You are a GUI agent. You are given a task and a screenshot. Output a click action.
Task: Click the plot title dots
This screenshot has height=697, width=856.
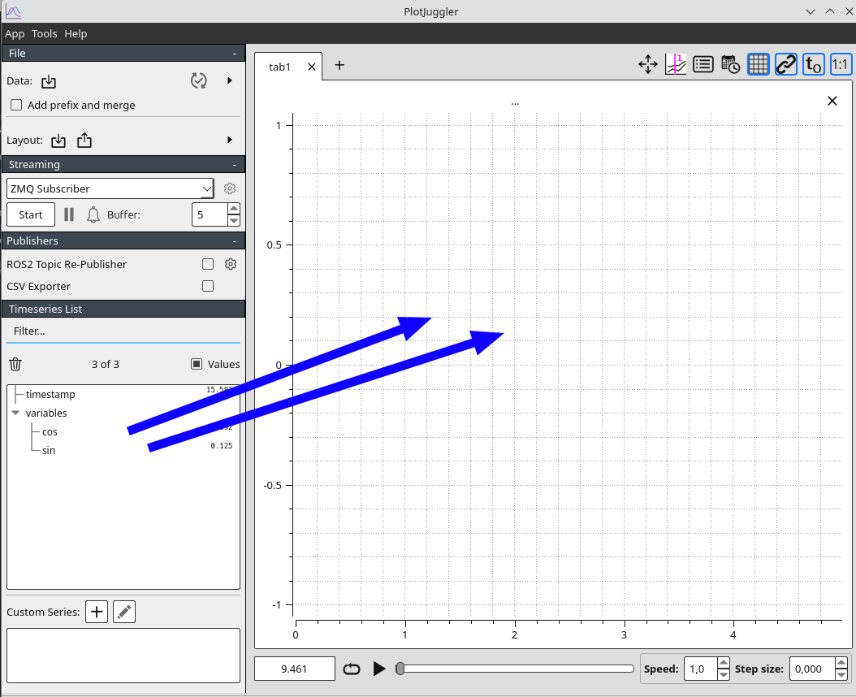pos(515,103)
